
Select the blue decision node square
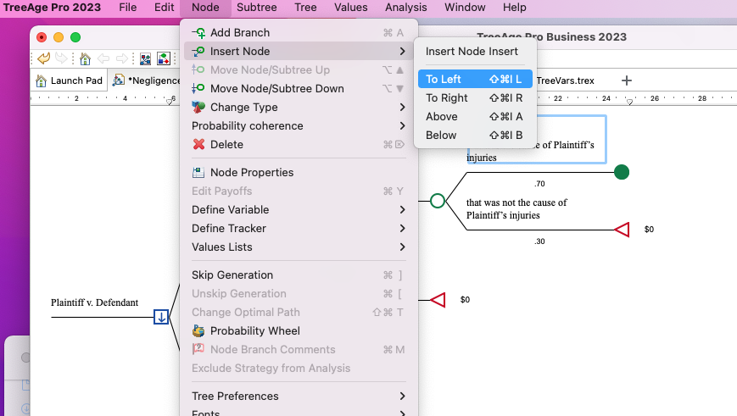tap(161, 317)
